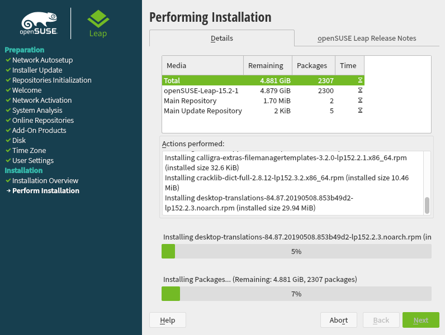Abort the installation
Screen dimensions: 445x335
click(x=339, y=320)
